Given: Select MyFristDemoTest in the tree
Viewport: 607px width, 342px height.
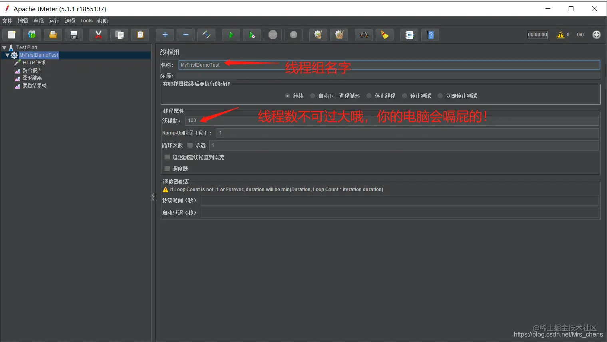Looking at the screenshot, I should coord(39,55).
